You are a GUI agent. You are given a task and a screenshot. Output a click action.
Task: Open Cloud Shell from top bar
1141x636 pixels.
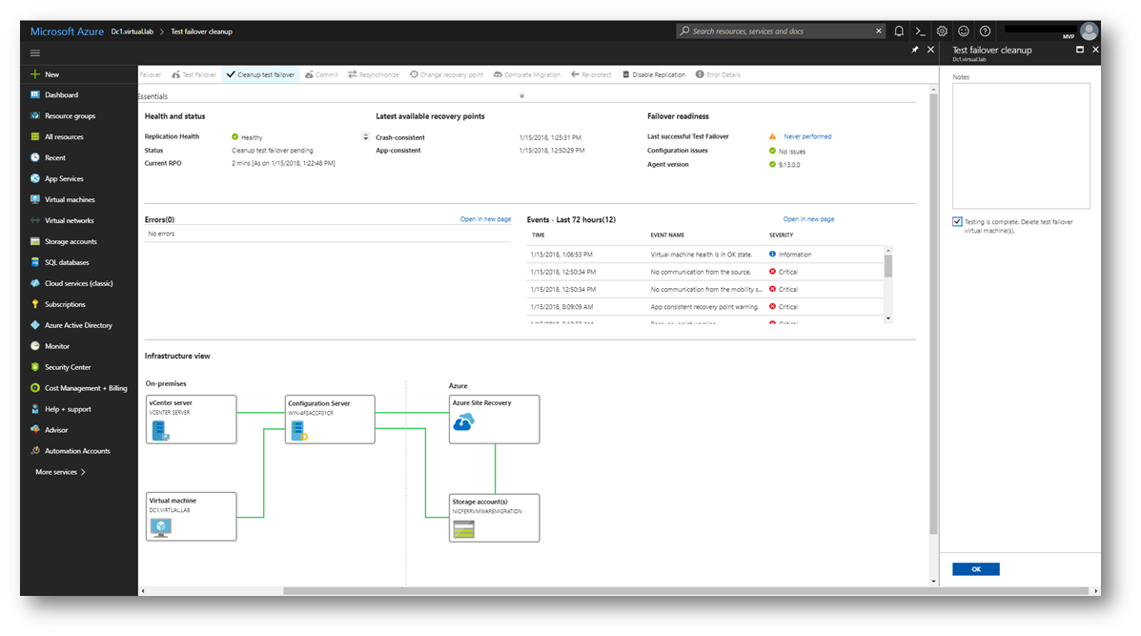coord(920,31)
